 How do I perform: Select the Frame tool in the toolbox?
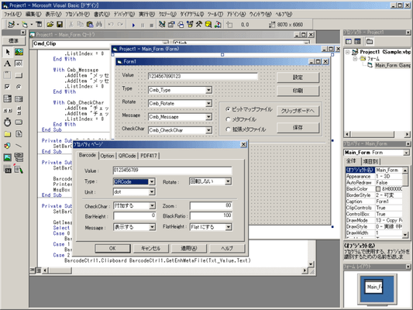[8, 75]
